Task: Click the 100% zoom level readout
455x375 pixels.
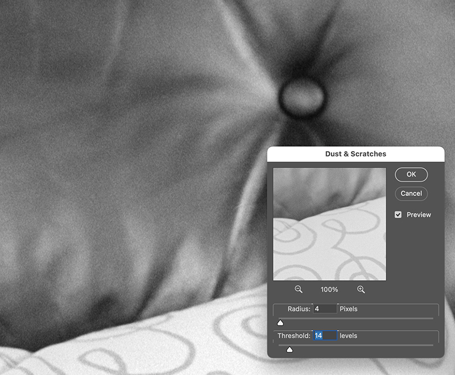Action: 329,289
